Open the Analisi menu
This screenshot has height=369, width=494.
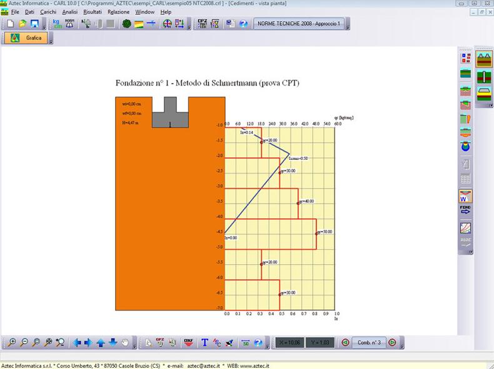(70, 12)
